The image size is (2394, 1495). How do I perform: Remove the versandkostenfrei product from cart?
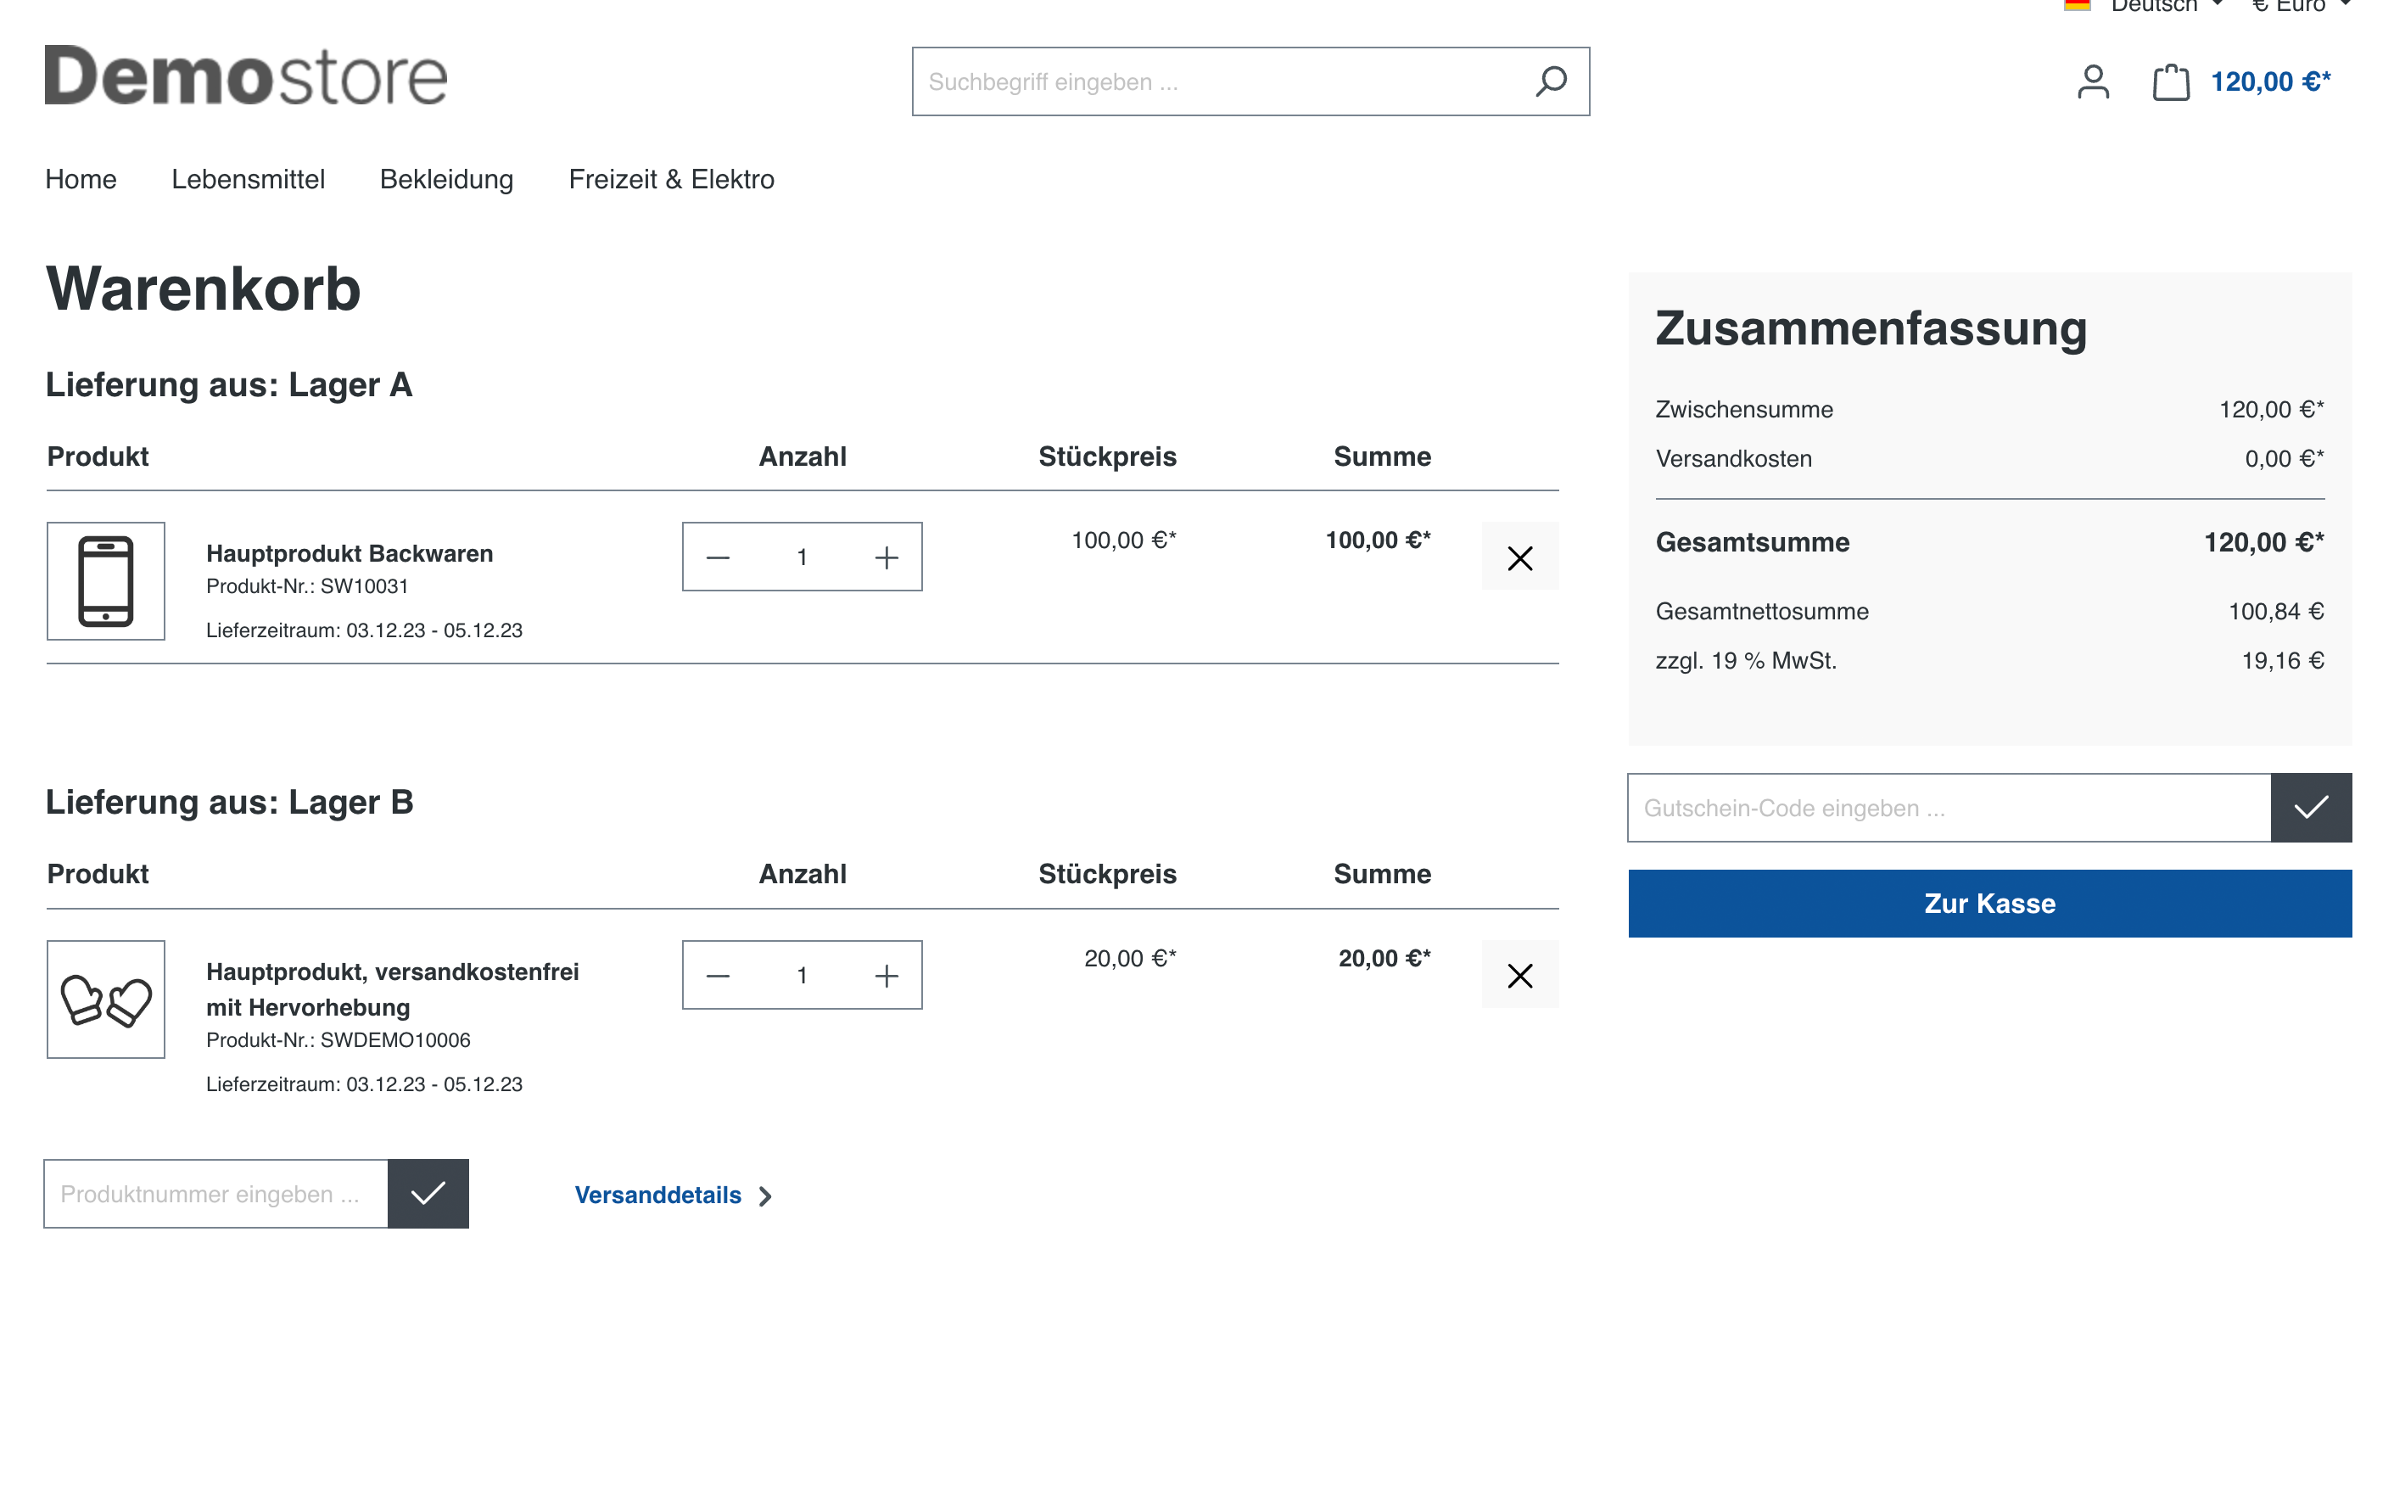click(1519, 976)
